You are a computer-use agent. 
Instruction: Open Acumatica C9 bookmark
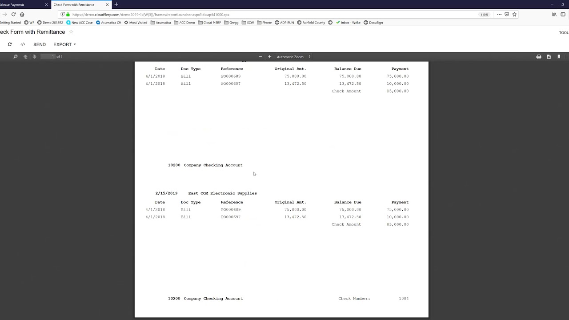pyautogui.click(x=108, y=23)
